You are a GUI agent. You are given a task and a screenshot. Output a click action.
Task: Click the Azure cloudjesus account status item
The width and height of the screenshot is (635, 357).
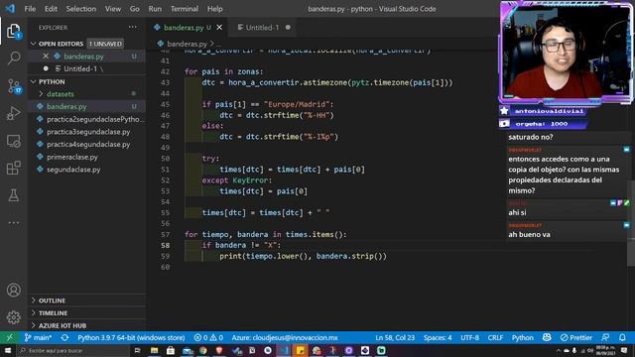click(x=285, y=337)
